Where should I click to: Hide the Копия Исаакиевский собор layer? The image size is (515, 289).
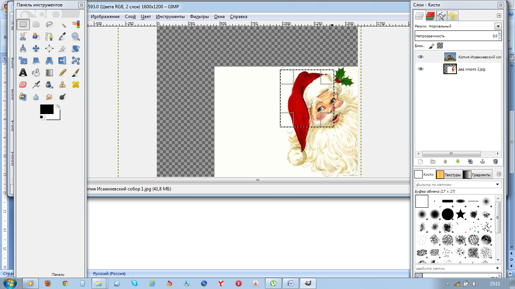coord(420,57)
